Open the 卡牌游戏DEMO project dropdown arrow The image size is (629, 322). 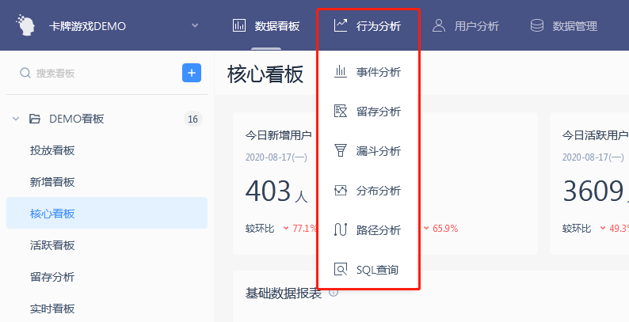pos(195,26)
